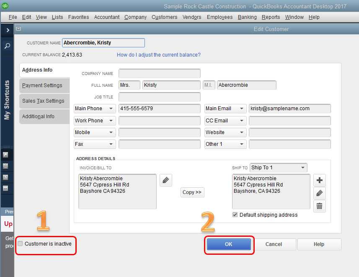
Task: Open the Accountant menu
Action: pyautogui.click(x=107, y=17)
